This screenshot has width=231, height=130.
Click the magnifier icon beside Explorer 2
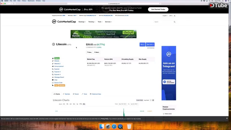click(53, 72)
